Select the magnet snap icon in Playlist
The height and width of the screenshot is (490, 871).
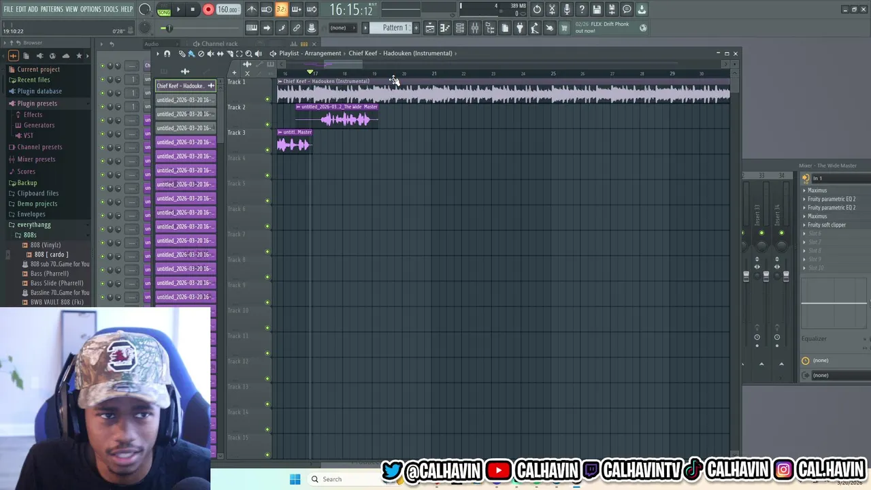click(x=167, y=53)
